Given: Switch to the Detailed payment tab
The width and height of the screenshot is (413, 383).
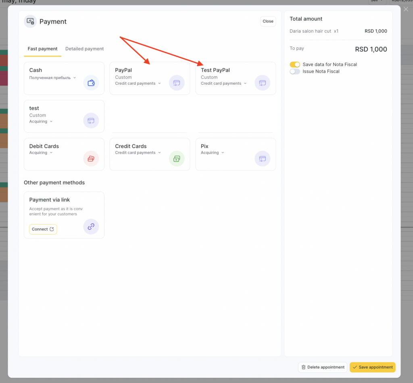Looking at the screenshot, I should 85,49.
